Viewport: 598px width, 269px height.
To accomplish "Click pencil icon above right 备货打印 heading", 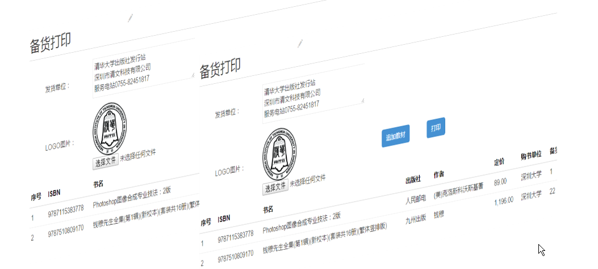I will click(300, 43).
